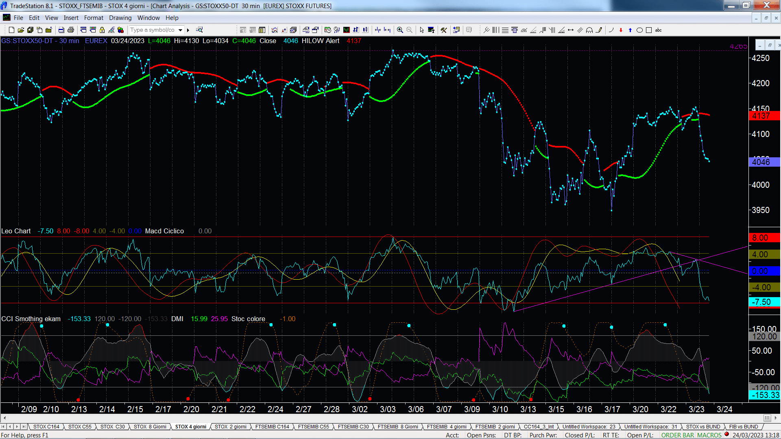This screenshot has width=781, height=439.
Task: Select the arc cycles drawing tool
Action: (x=589, y=30)
